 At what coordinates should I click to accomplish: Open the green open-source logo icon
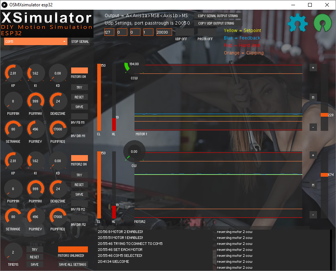coord(323,23)
